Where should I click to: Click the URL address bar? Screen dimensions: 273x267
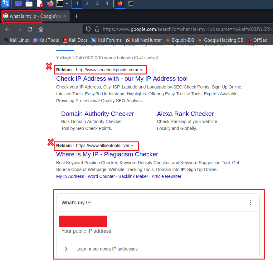(x=184, y=29)
